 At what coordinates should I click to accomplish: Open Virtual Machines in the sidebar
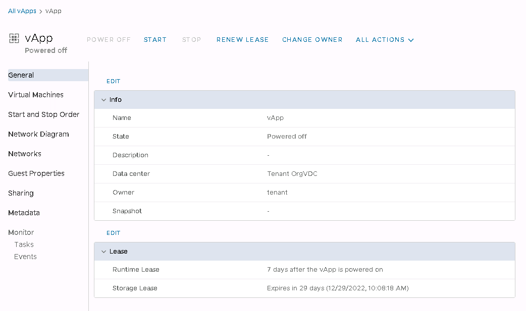coord(36,95)
